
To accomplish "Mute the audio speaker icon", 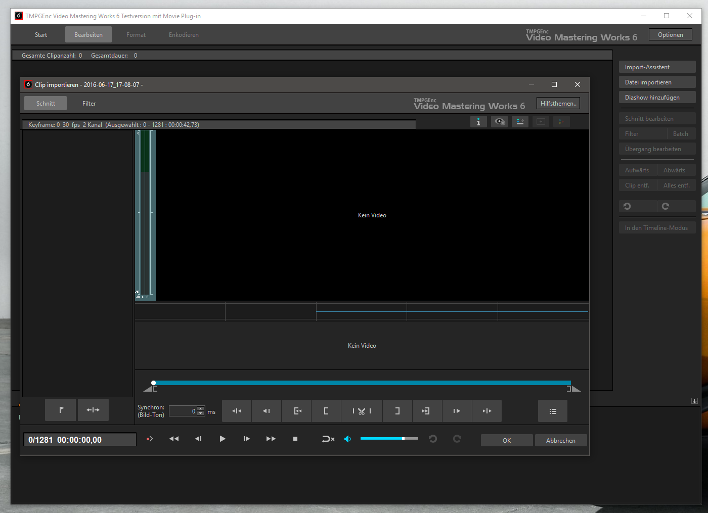I will pos(348,439).
